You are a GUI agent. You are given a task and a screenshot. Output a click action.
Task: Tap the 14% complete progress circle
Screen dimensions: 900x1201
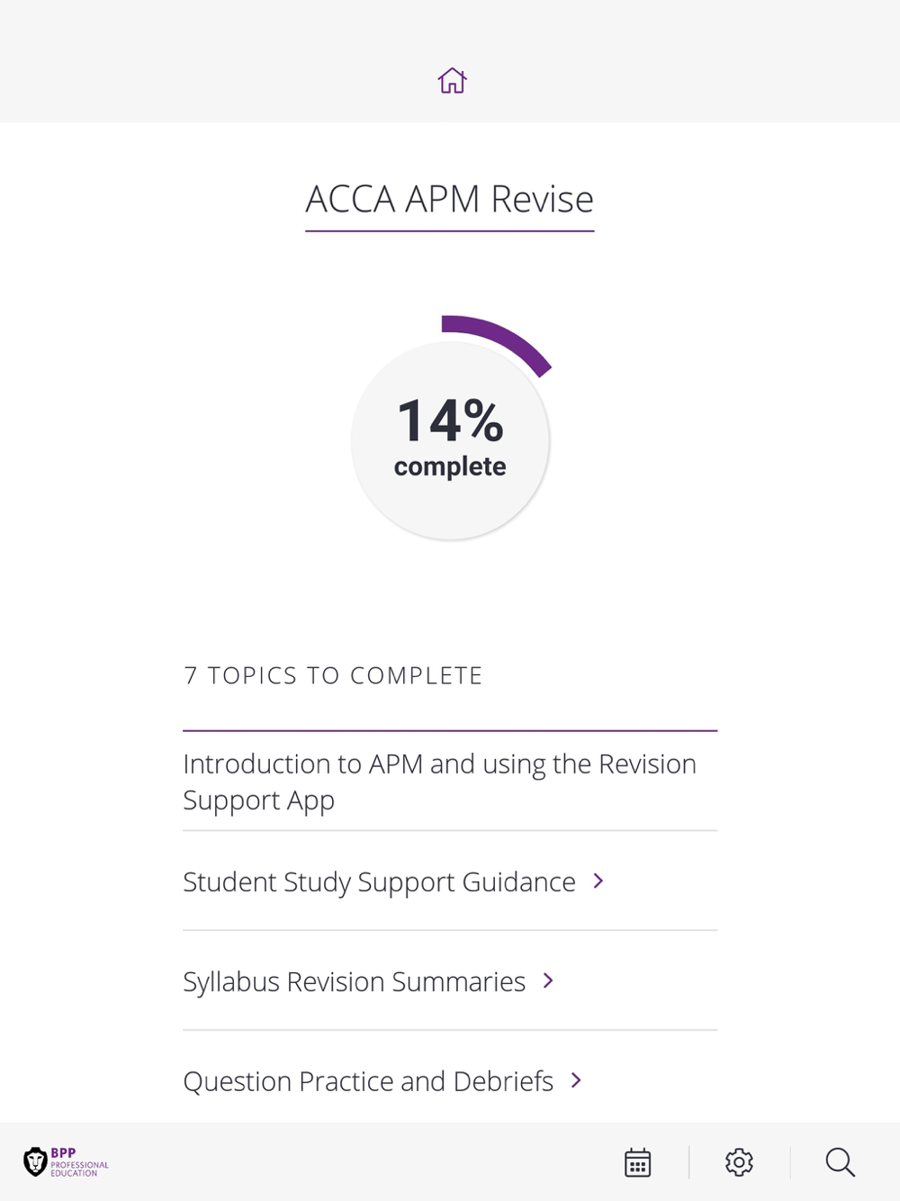pyautogui.click(x=450, y=440)
